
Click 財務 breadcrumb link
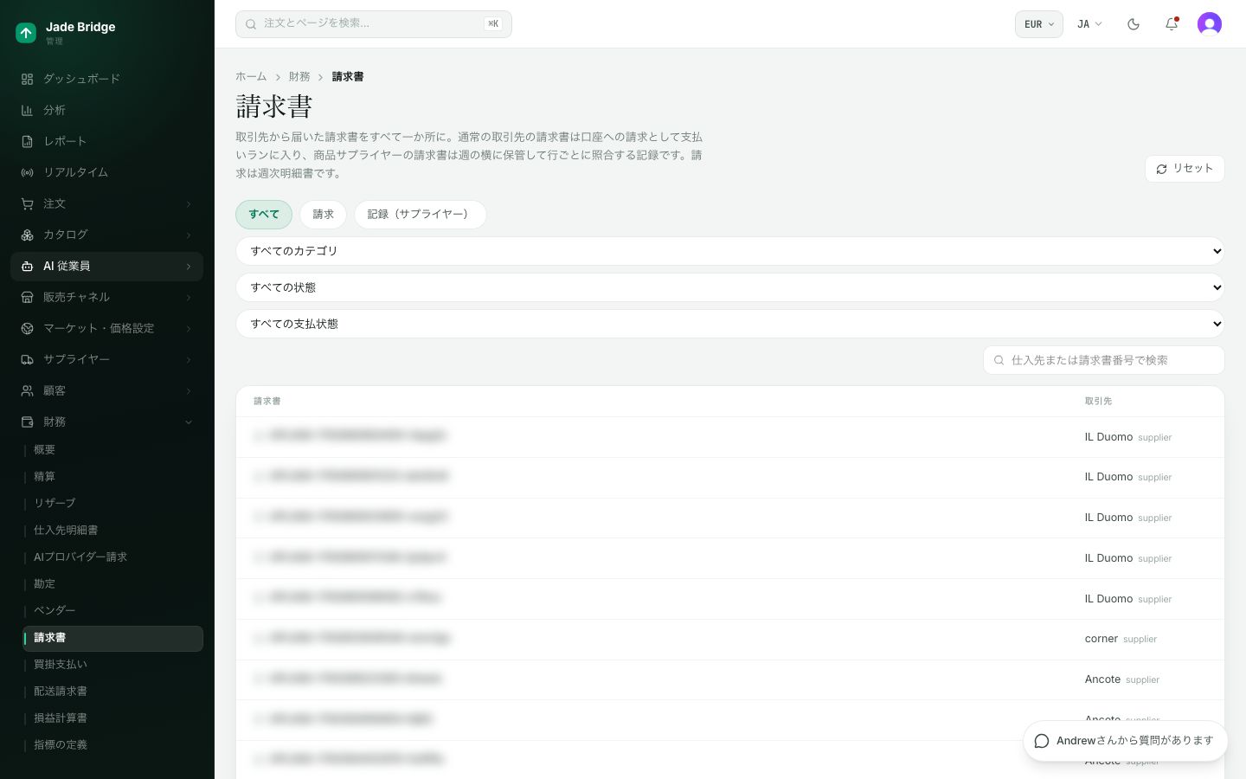point(299,77)
